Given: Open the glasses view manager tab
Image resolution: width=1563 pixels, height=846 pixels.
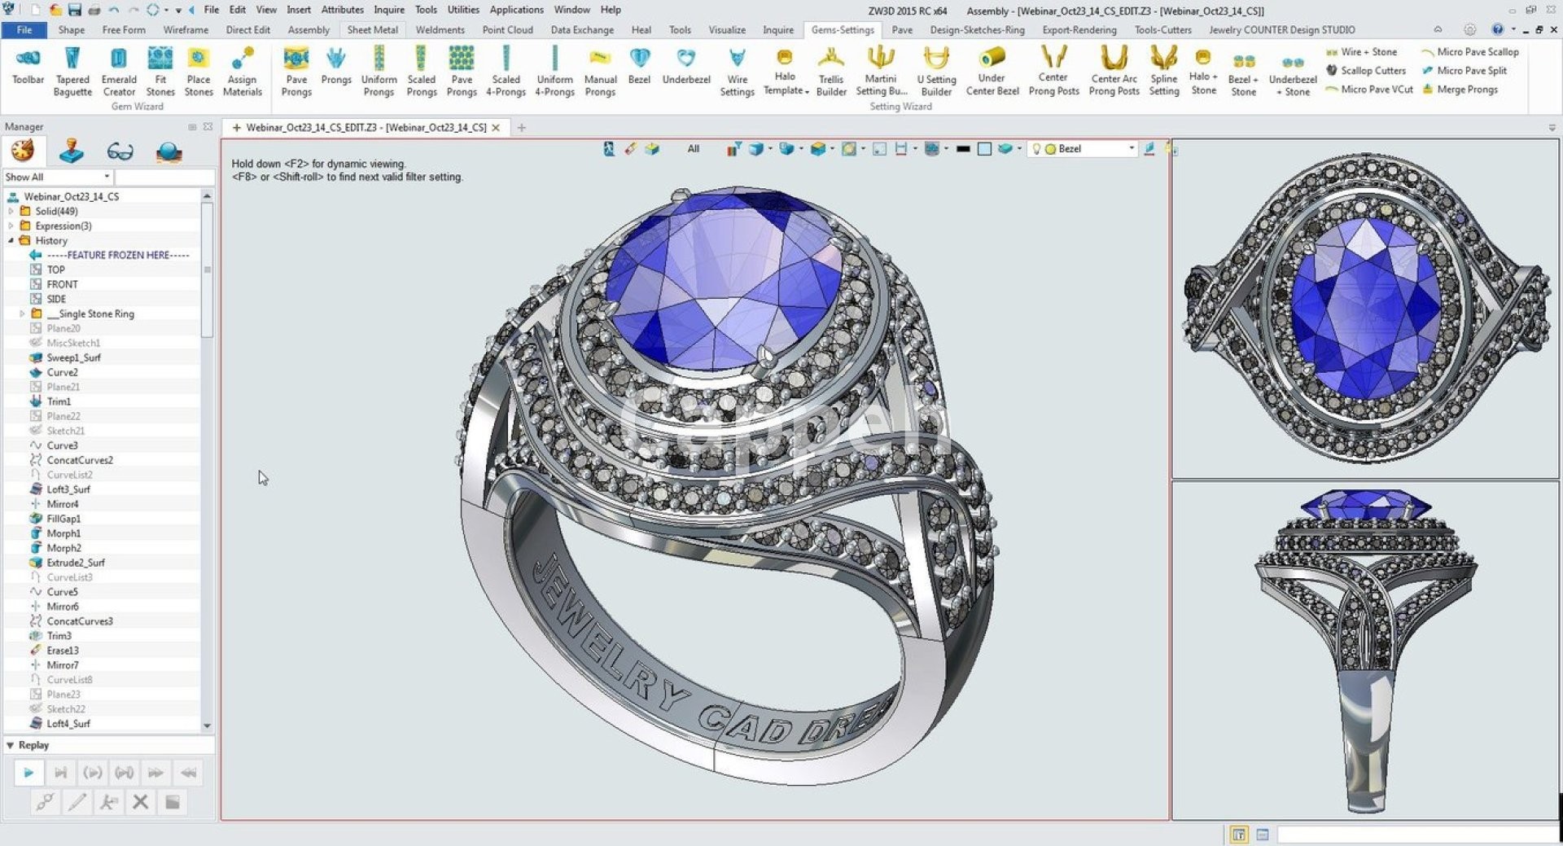Looking at the screenshot, I should click(120, 151).
